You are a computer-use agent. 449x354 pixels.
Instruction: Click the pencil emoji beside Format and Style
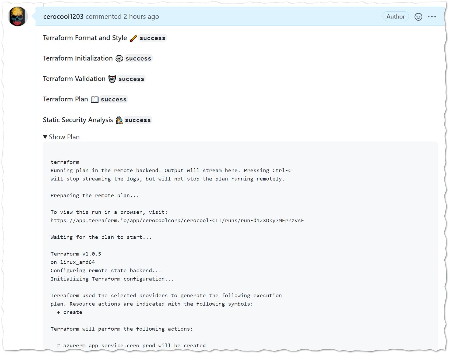[133, 38]
